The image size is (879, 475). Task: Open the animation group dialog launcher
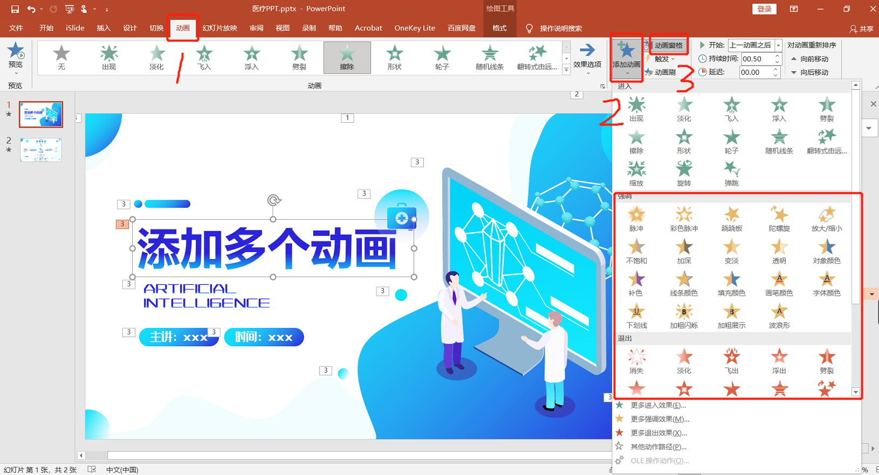pyautogui.click(x=602, y=86)
